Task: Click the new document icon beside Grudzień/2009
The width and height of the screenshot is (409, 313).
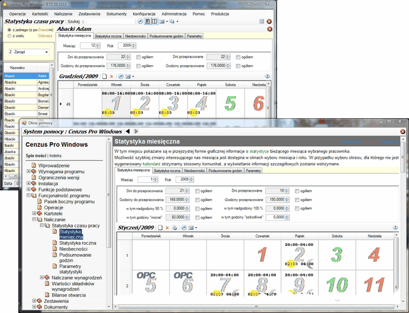Action: click(x=103, y=77)
